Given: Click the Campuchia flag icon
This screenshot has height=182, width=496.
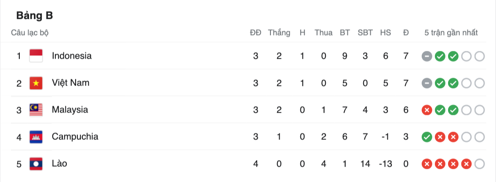Looking at the screenshot, I should (x=36, y=137).
